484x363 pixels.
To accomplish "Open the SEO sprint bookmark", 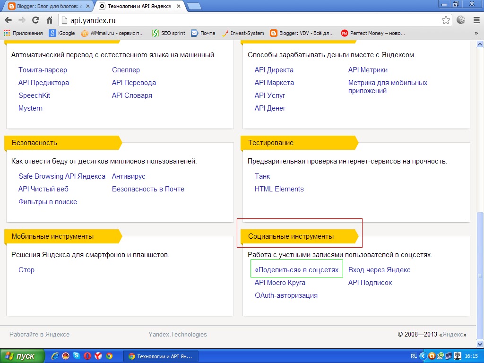I will (x=169, y=33).
